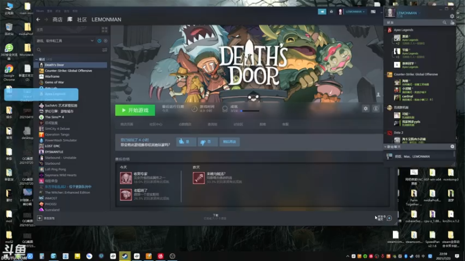Open the 讨论区 discussions link

pos(238,124)
